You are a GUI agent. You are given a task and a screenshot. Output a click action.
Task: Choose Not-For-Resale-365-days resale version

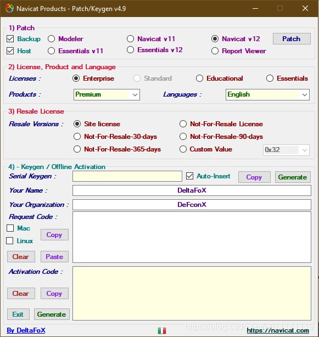77,149
